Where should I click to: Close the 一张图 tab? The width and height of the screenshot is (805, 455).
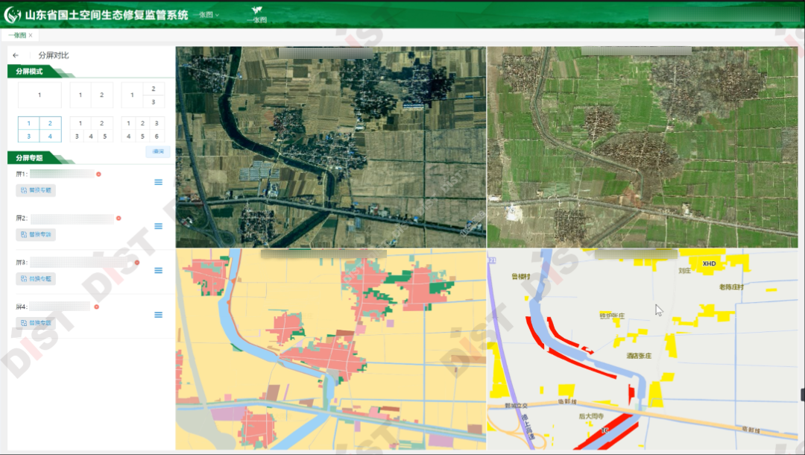(31, 36)
